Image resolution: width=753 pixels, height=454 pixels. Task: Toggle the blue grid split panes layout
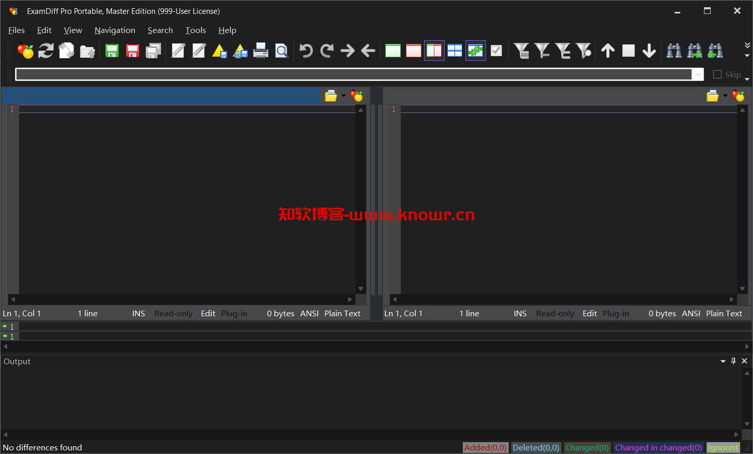455,51
